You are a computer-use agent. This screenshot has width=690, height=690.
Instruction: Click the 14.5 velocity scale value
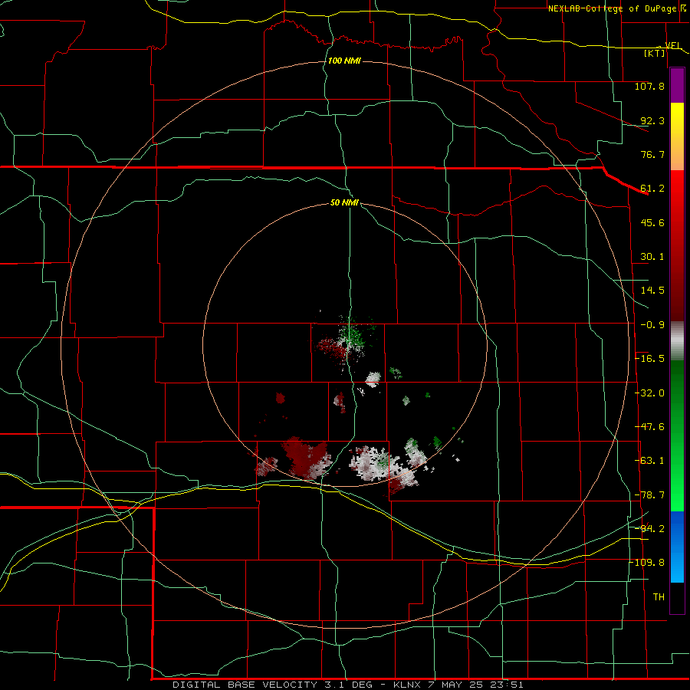652,291
